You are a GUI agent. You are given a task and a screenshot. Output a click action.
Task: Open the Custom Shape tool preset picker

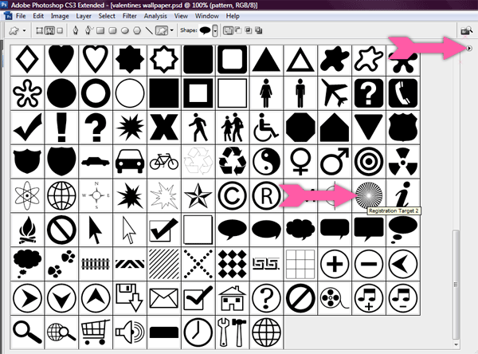[17, 30]
